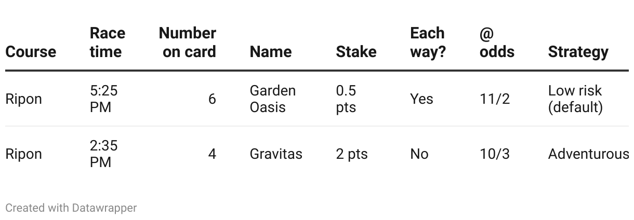This screenshot has height=220, width=634.
Task: Click the Number on card header
Action: coord(187,43)
